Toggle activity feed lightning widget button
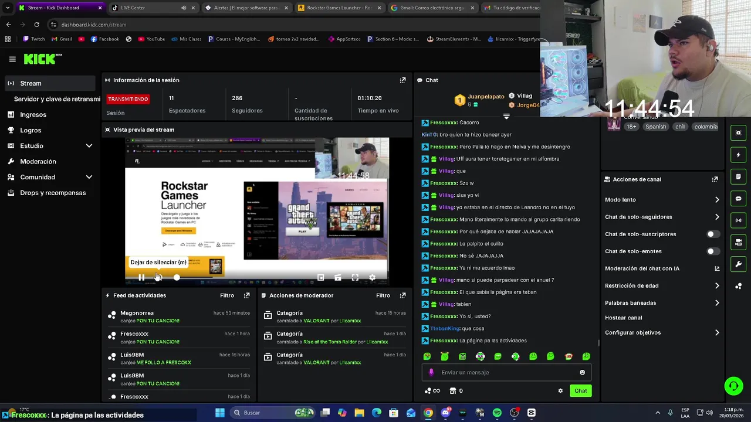This screenshot has width=751, height=422. [739, 155]
